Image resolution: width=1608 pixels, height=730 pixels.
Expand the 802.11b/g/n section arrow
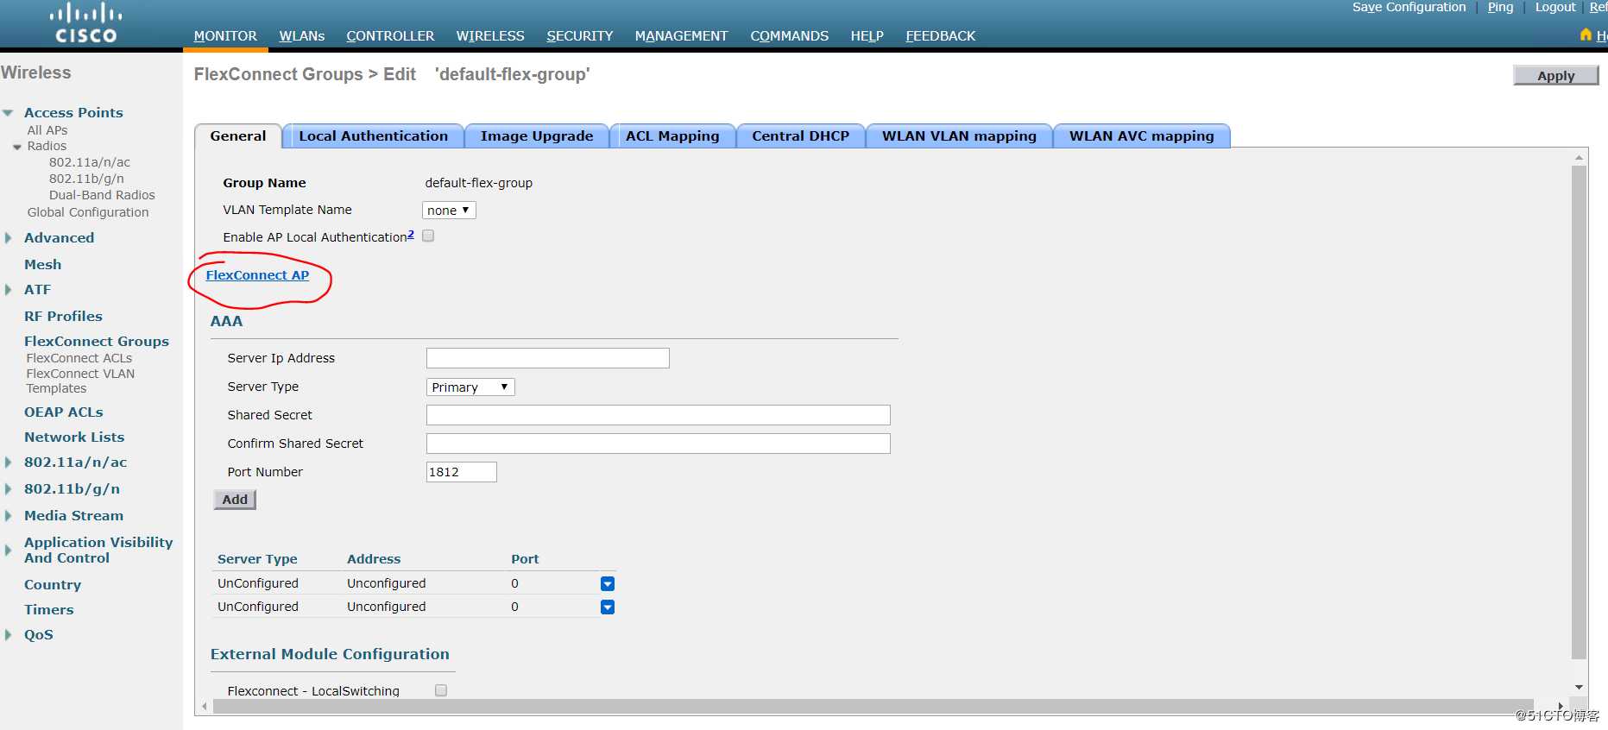(8, 489)
